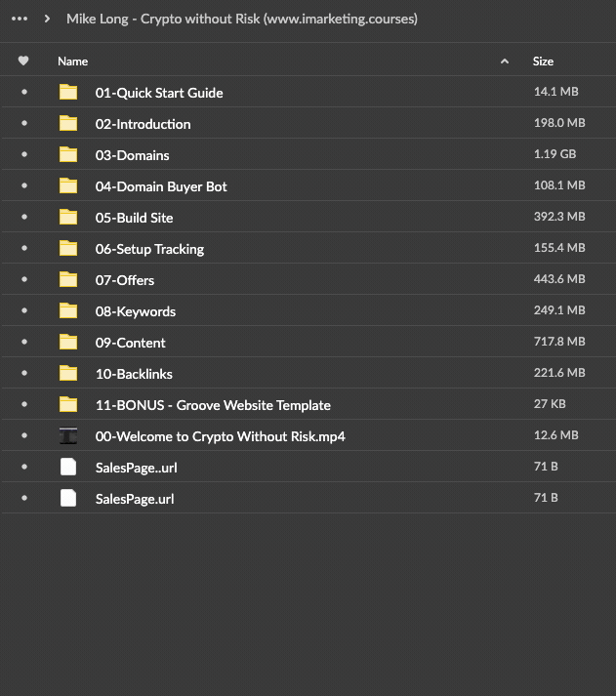Click the Mike Long breadcrumb title
This screenshot has width=616, height=696.
pos(242,19)
